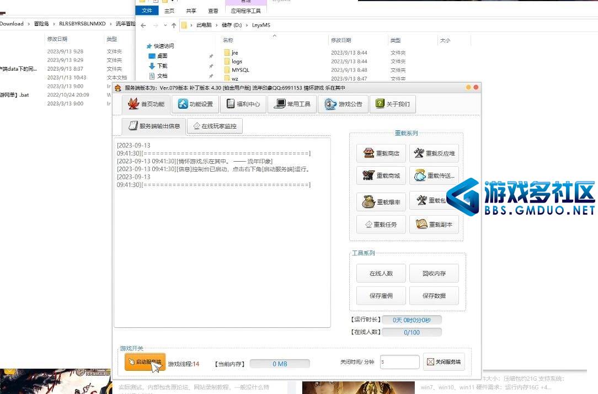The height and width of the screenshot is (394, 598).
Task: Open the 应用程序工具 ribbon tab
Action: [x=246, y=10]
